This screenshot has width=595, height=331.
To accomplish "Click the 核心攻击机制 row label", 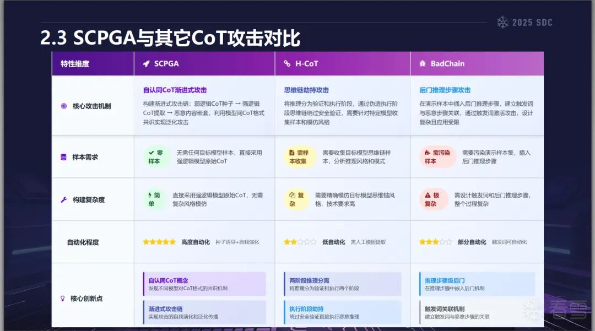I will click(91, 106).
